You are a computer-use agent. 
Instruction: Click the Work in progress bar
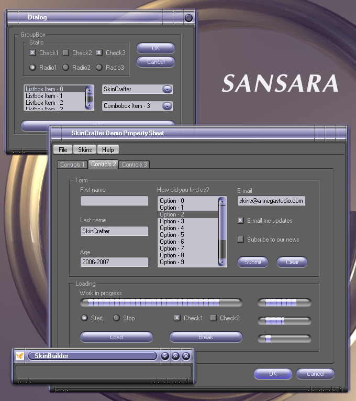[161, 303]
